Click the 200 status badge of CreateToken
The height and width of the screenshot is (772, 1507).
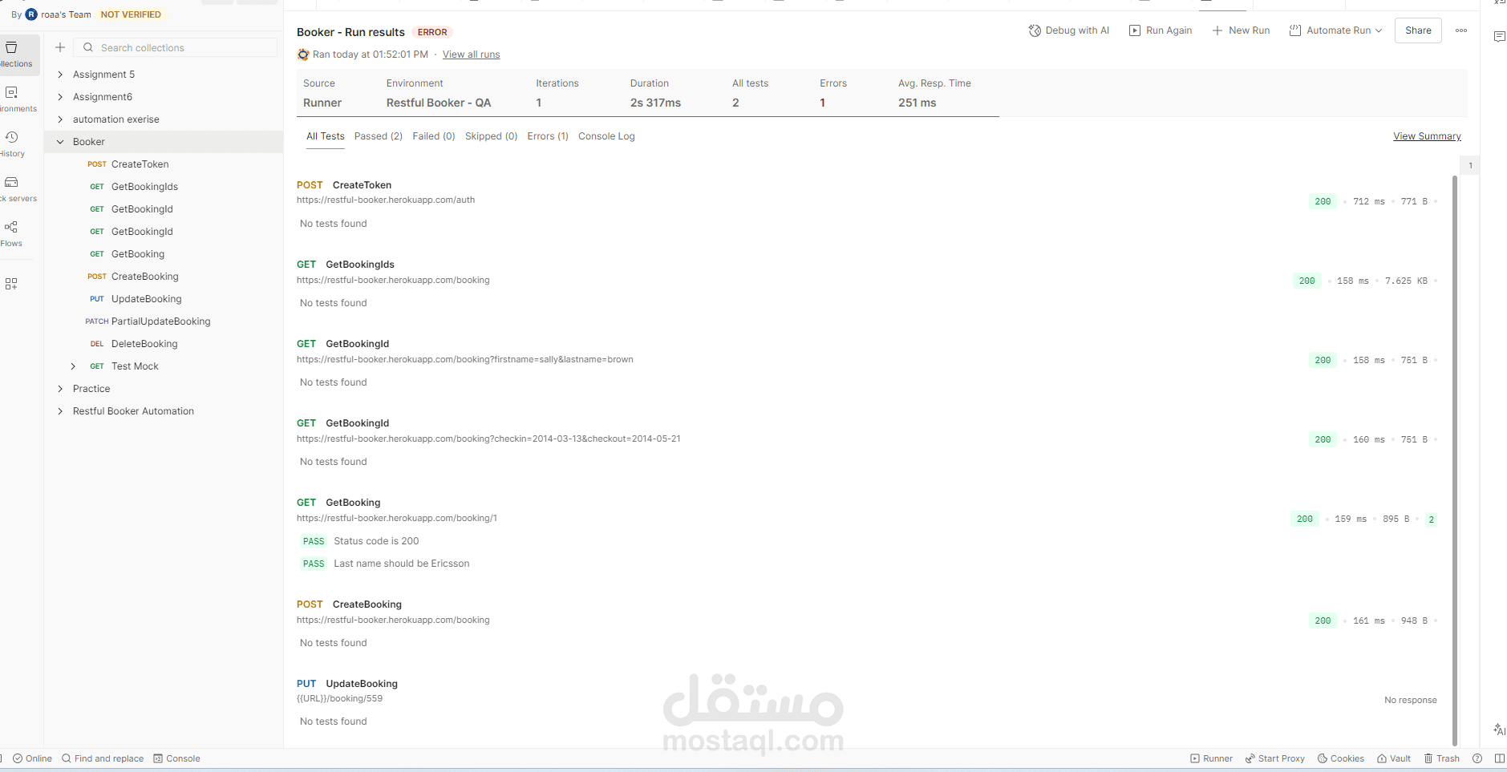(1323, 202)
